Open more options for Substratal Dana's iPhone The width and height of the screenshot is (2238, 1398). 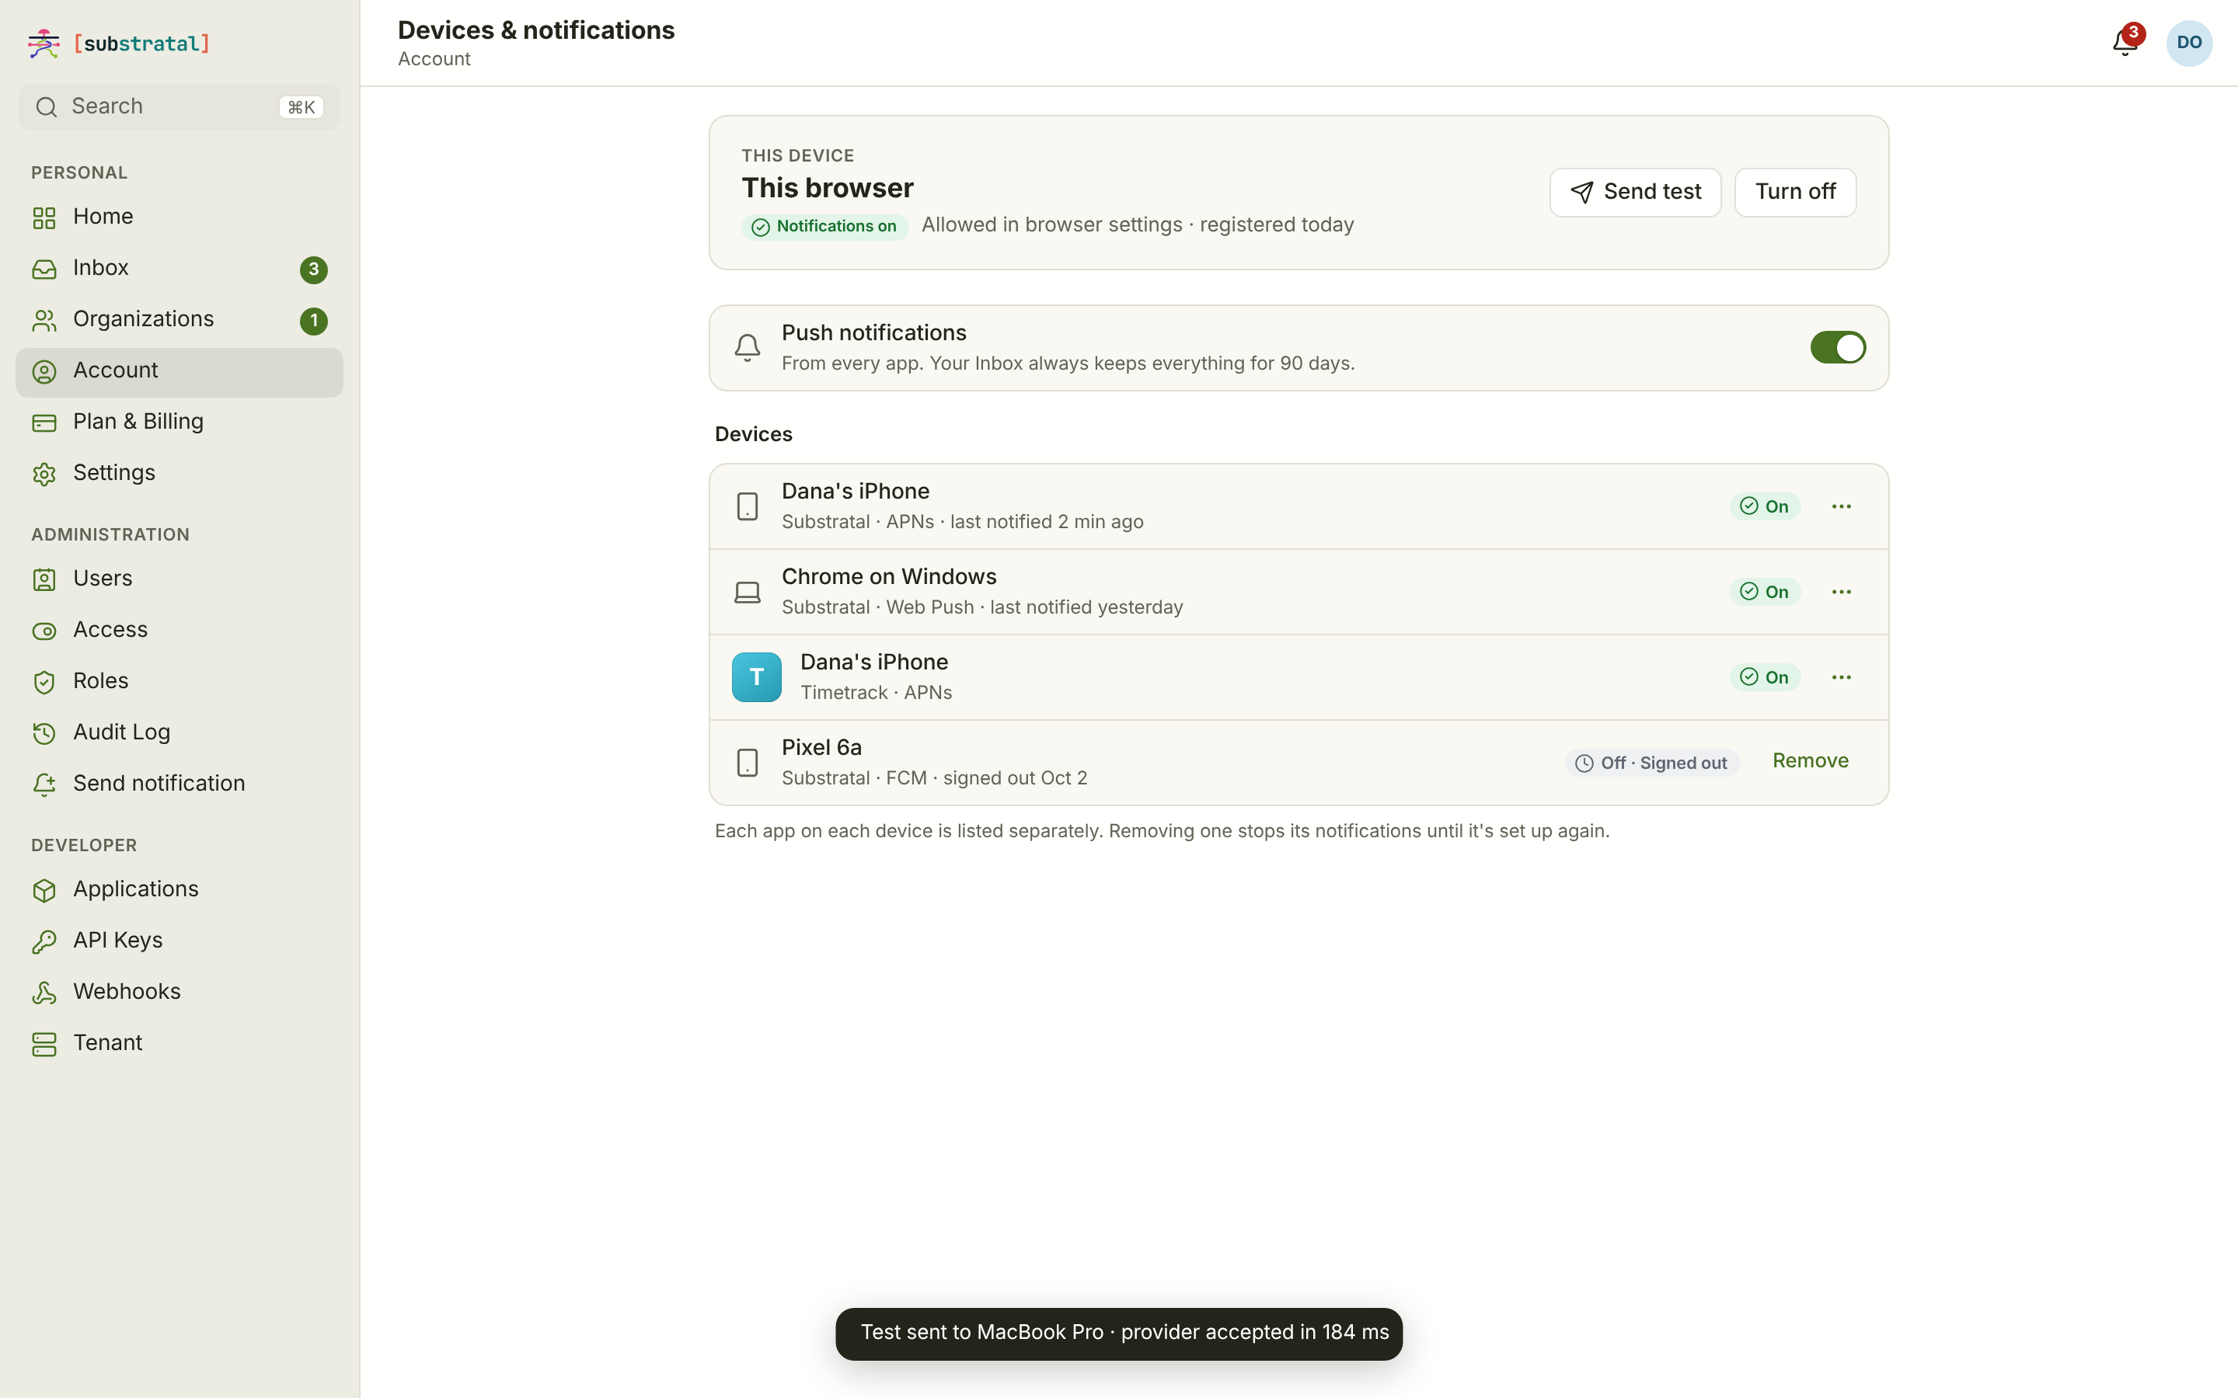(x=1841, y=506)
